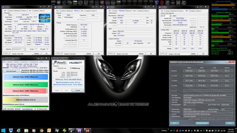Click the Windows Start button
The image size is (237, 133).
pyautogui.click(x=3, y=130)
